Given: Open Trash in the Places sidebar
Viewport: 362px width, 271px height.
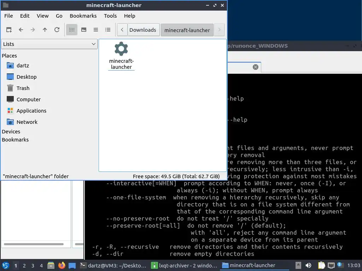Looking at the screenshot, I should point(23,88).
